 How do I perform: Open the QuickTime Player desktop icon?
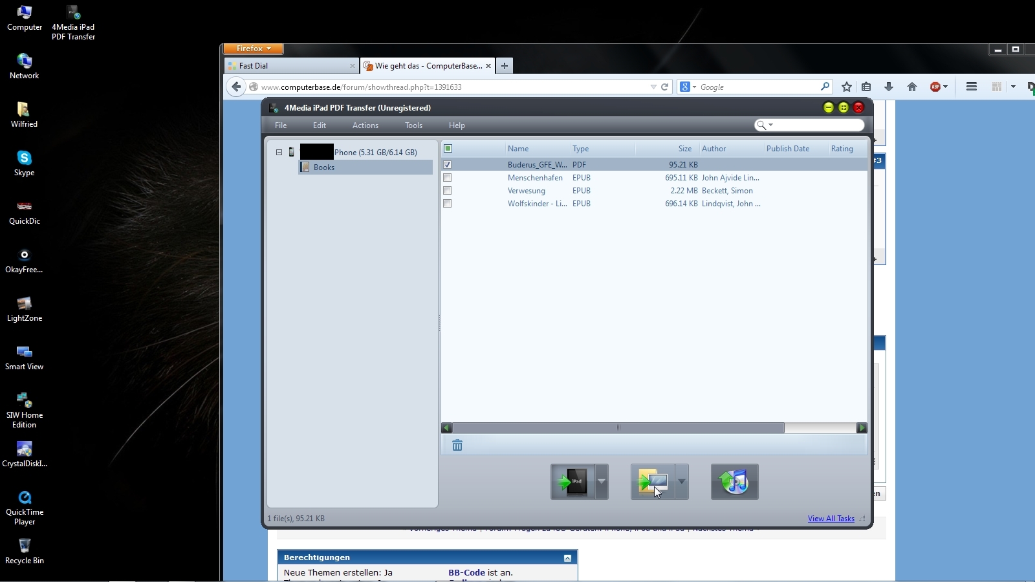25,507
